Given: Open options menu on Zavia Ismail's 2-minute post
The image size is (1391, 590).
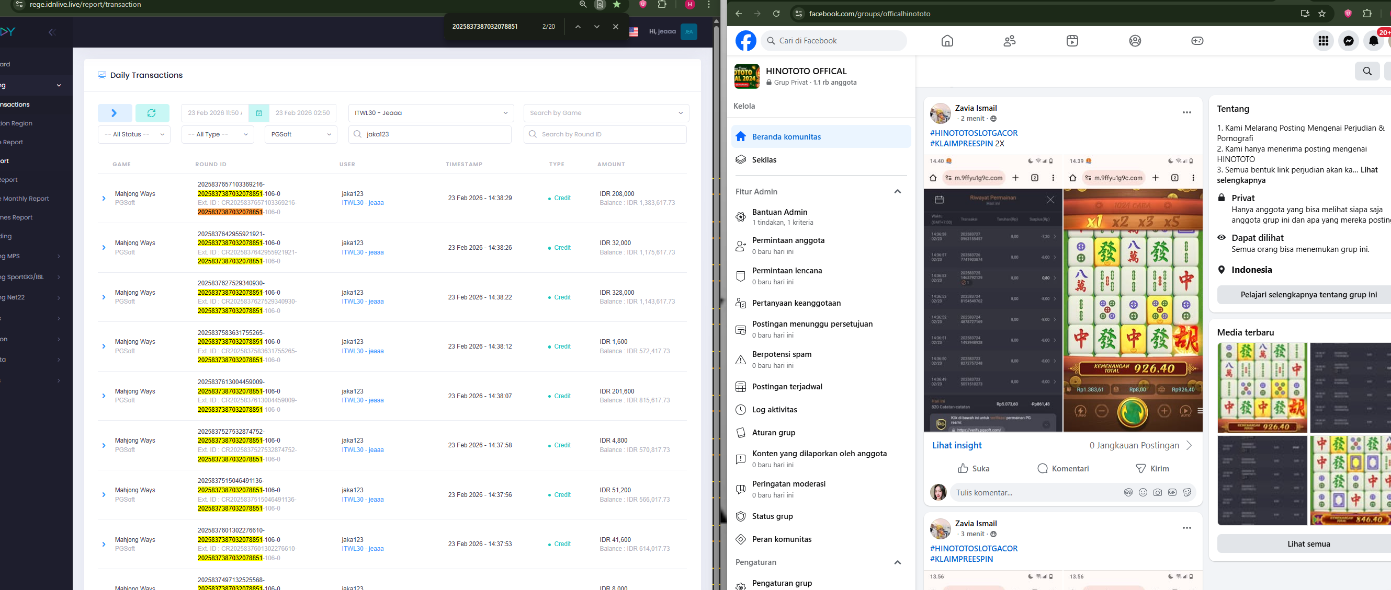Looking at the screenshot, I should click(1187, 113).
